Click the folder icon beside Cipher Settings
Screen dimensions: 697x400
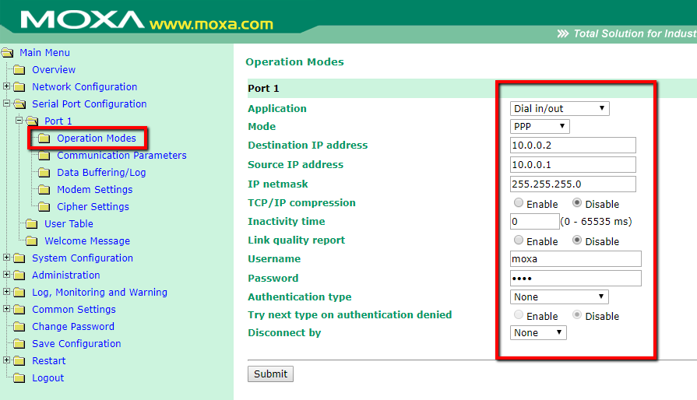tap(44, 207)
